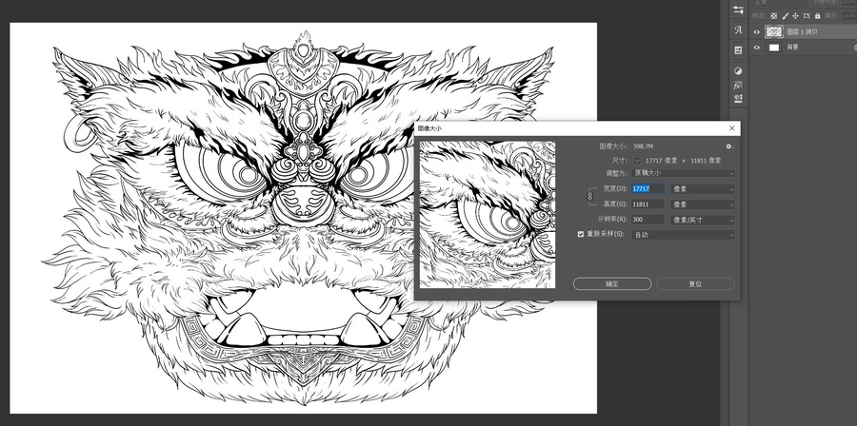Open the 调整为 原稿大小 dropdown
The width and height of the screenshot is (857, 426).
coord(683,173)
